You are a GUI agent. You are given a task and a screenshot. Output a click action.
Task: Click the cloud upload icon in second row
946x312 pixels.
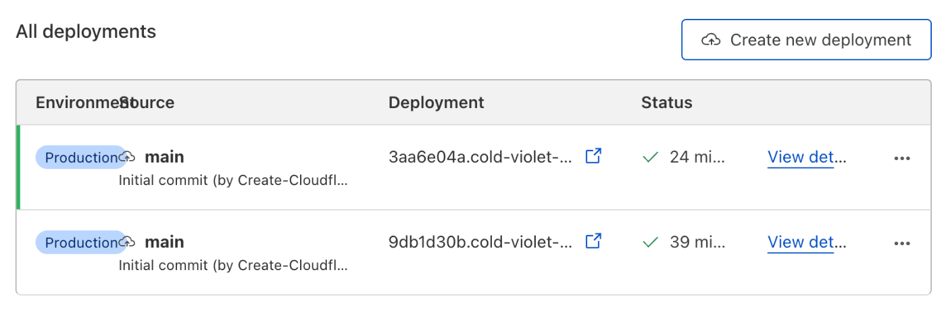click(x=128, y=242)
